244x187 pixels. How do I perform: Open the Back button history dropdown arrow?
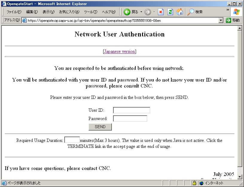click(141, 12)
